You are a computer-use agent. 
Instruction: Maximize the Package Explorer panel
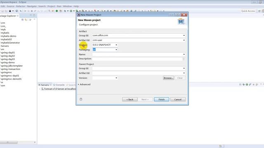click(x=34, y=15)
